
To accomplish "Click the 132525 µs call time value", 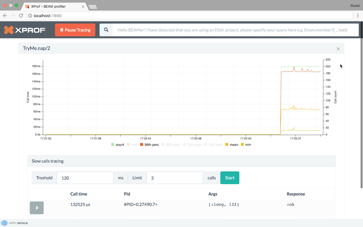I will pyautogui.click(x=80, y=204).
